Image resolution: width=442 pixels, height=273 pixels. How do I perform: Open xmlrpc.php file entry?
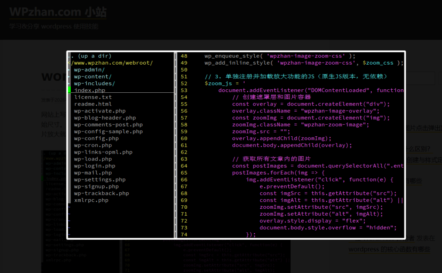[x=91, y=201]
